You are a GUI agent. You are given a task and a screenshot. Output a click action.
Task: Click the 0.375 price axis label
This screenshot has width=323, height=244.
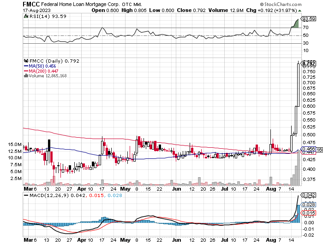[309, 180]
